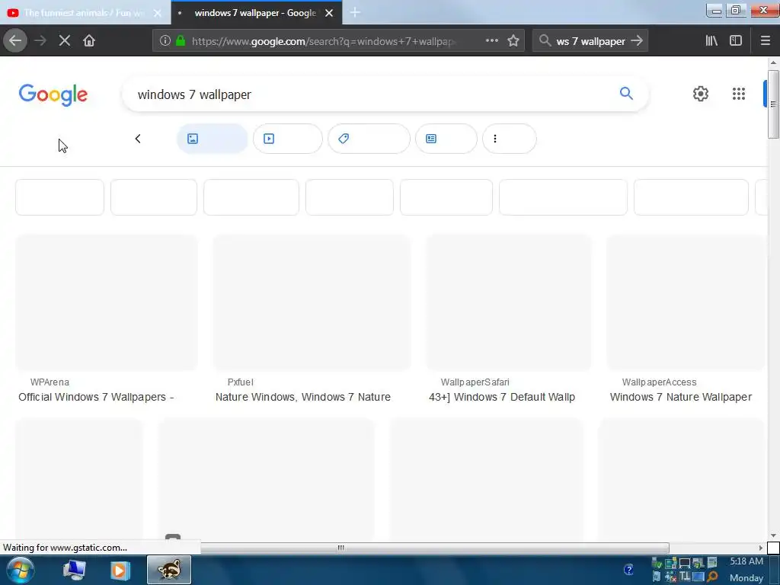This screenshot has width=780, height=585.
Task: Show site information via the info icon
Action: (x=165, y=41)
